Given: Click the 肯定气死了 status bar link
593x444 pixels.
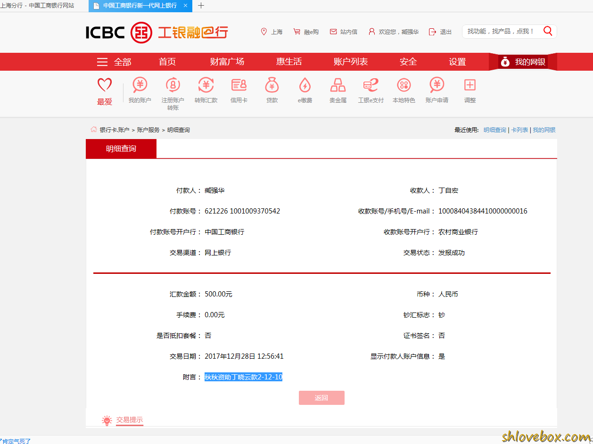Looking at the screenshot, I should click(15, 441).
